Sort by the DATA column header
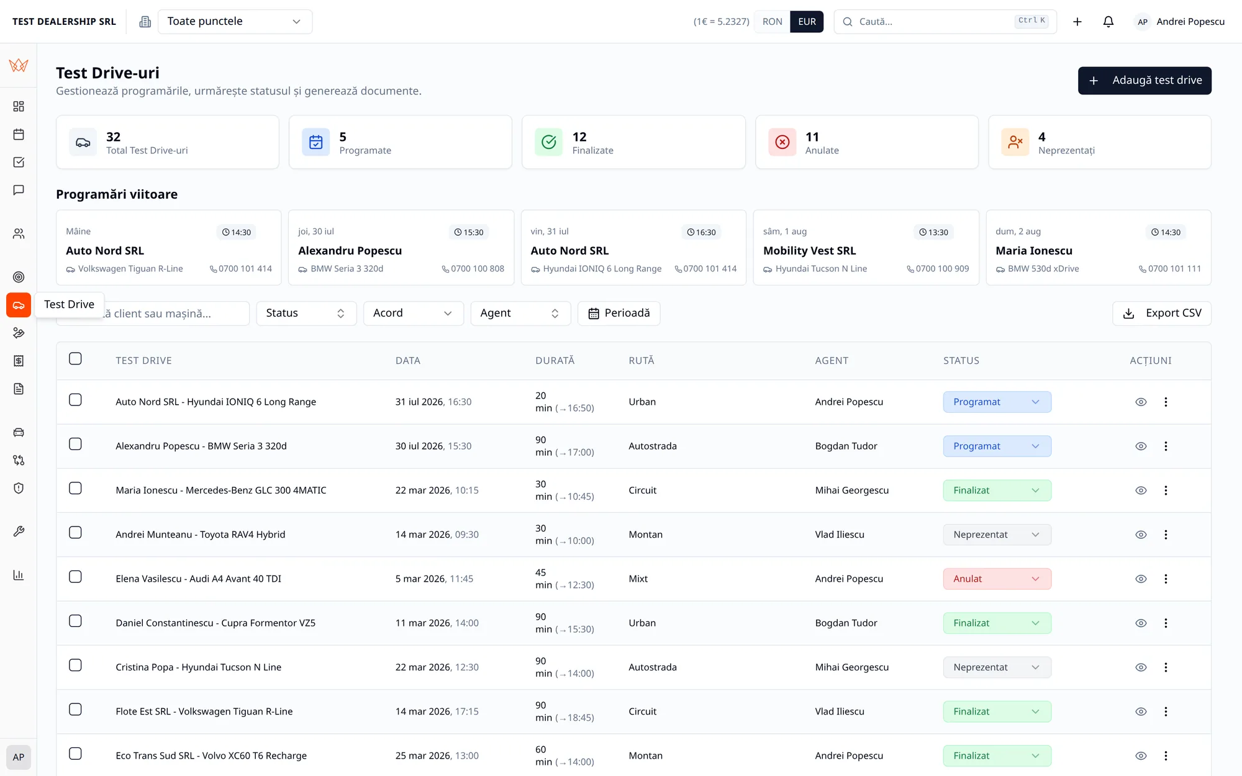 tap(408, 361)
